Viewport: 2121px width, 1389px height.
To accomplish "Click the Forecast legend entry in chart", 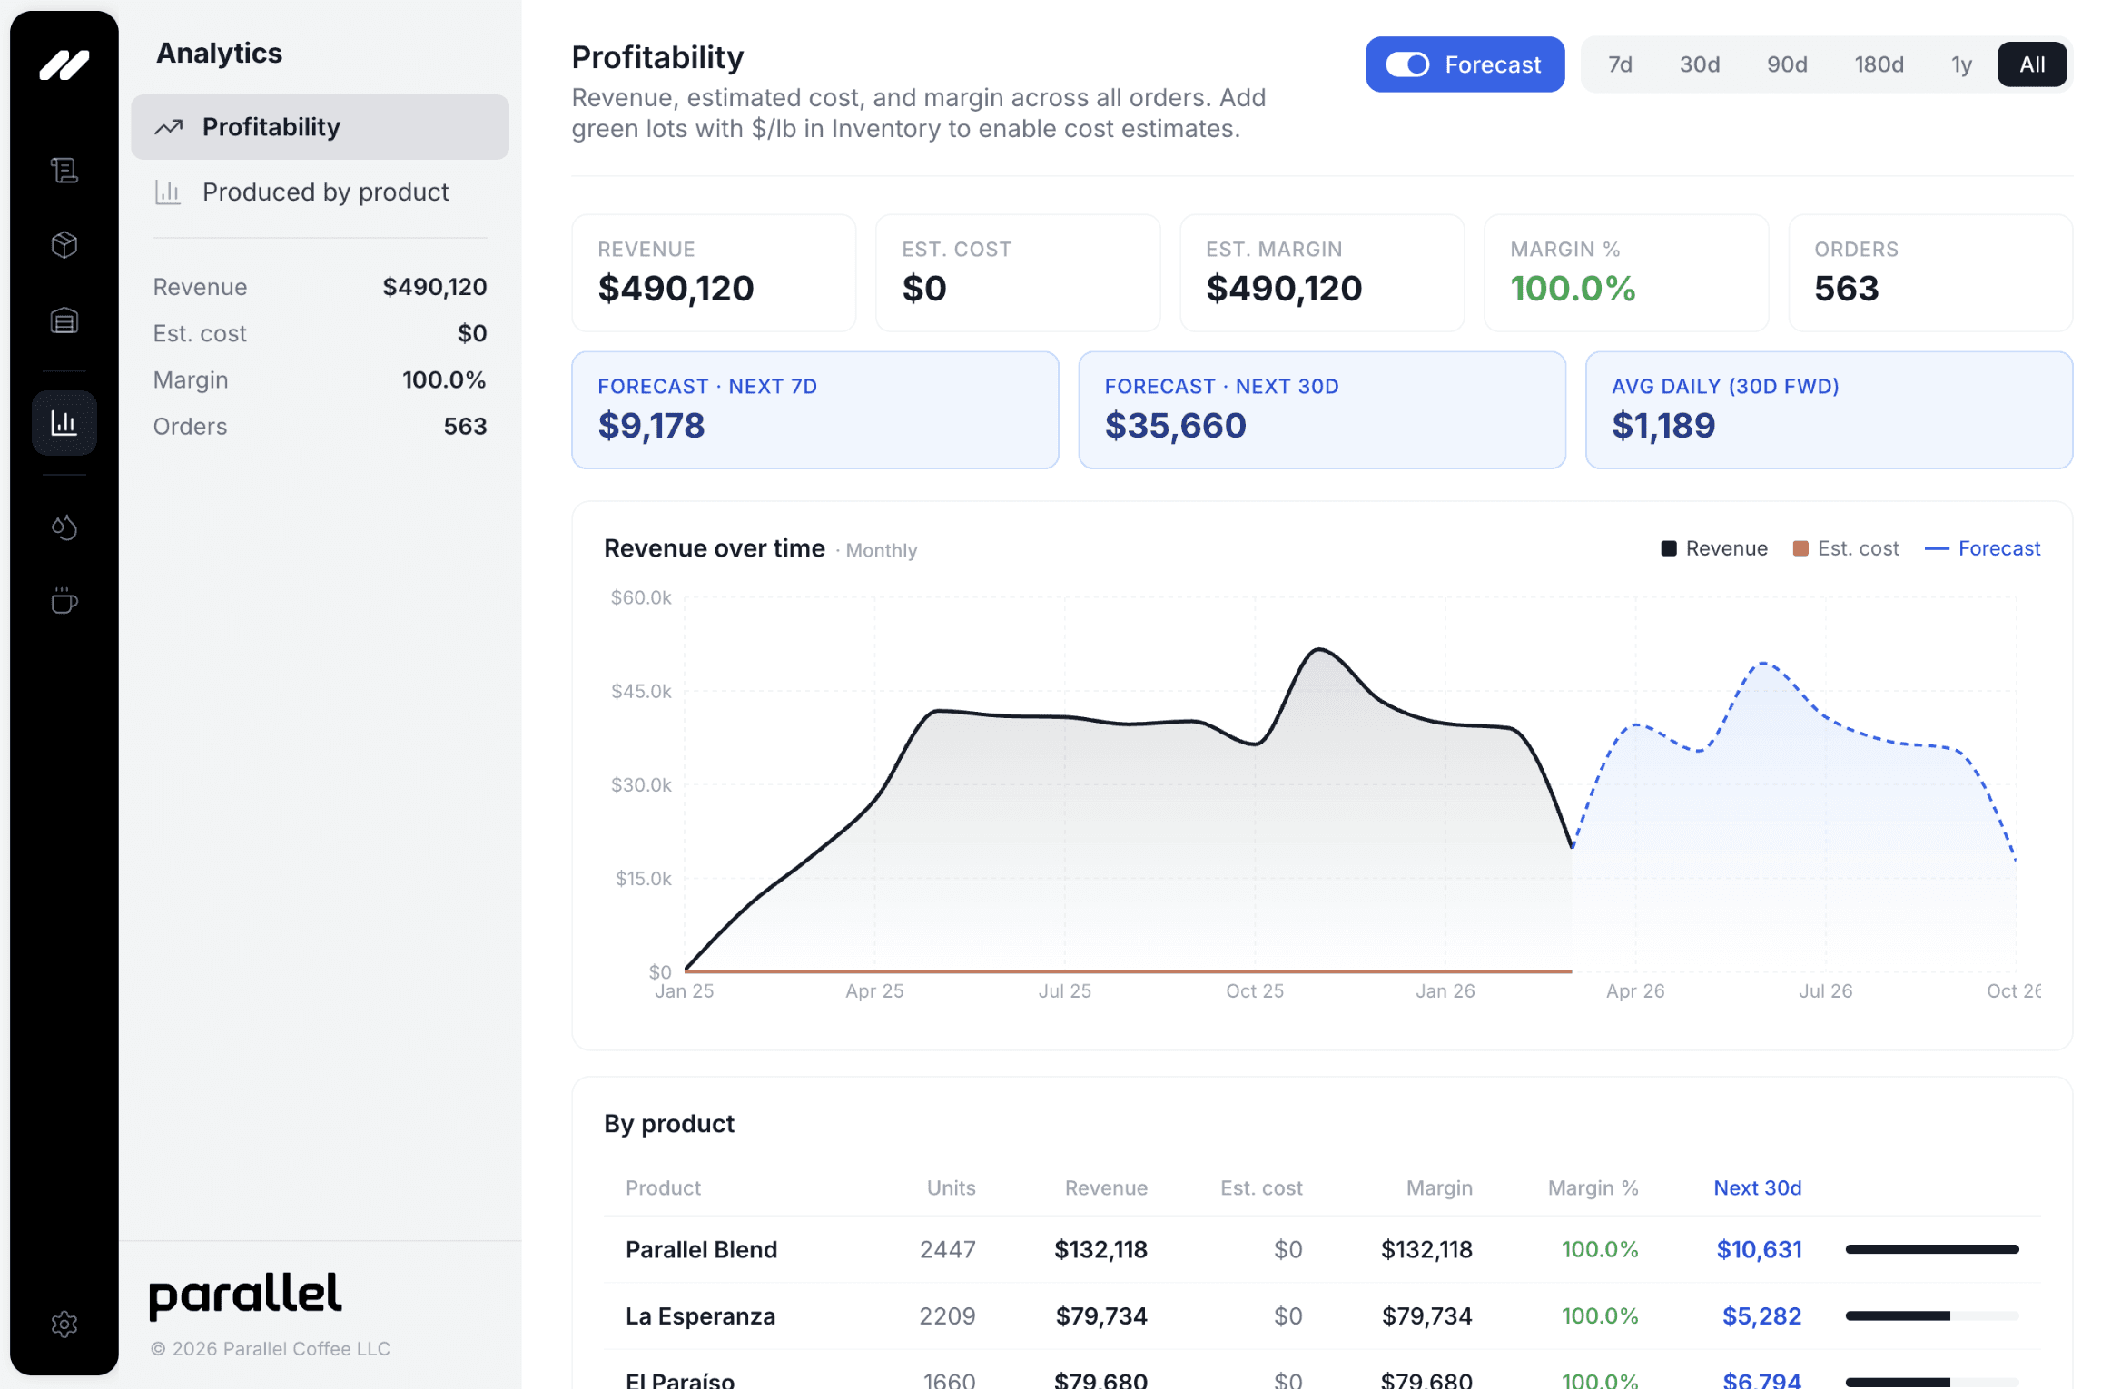I will pyautogui.click(x=1998, y=548).
